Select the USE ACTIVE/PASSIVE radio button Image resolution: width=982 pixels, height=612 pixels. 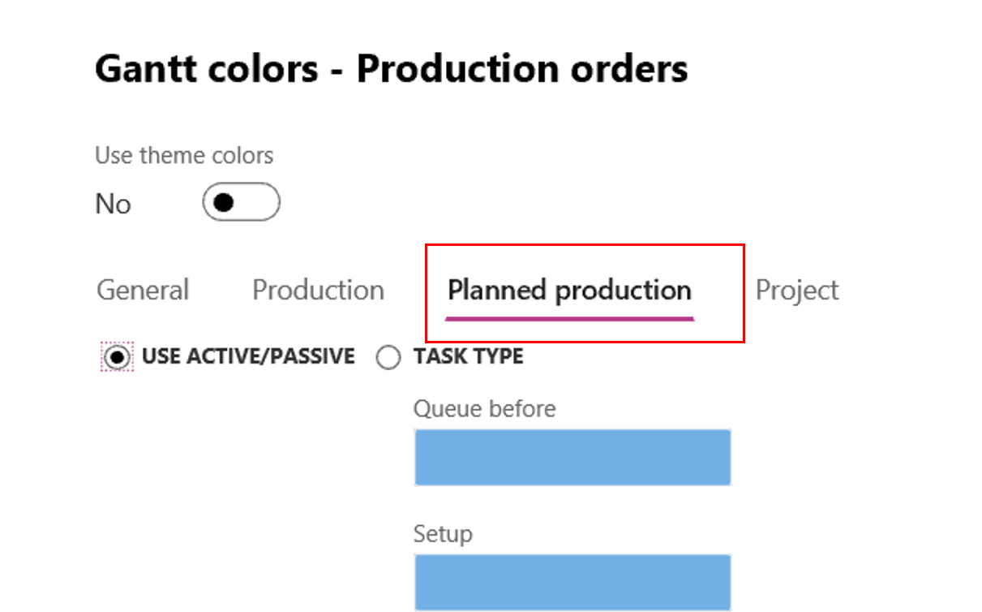tap(118, 356)
